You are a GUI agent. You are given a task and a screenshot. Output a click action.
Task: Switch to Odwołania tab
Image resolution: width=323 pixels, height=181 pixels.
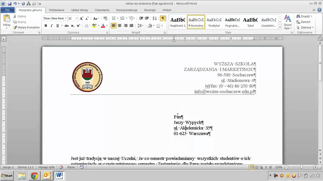[x=102, y=10]
